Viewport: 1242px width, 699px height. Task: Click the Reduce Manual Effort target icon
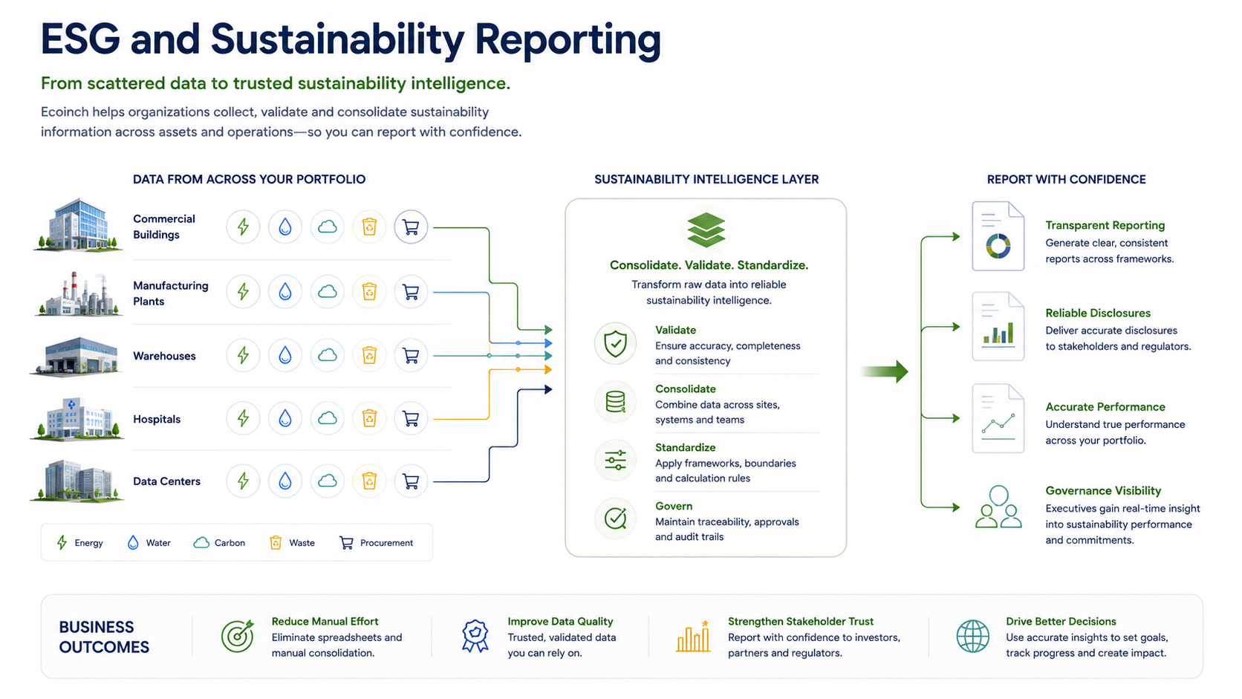(x=238, y=637)
